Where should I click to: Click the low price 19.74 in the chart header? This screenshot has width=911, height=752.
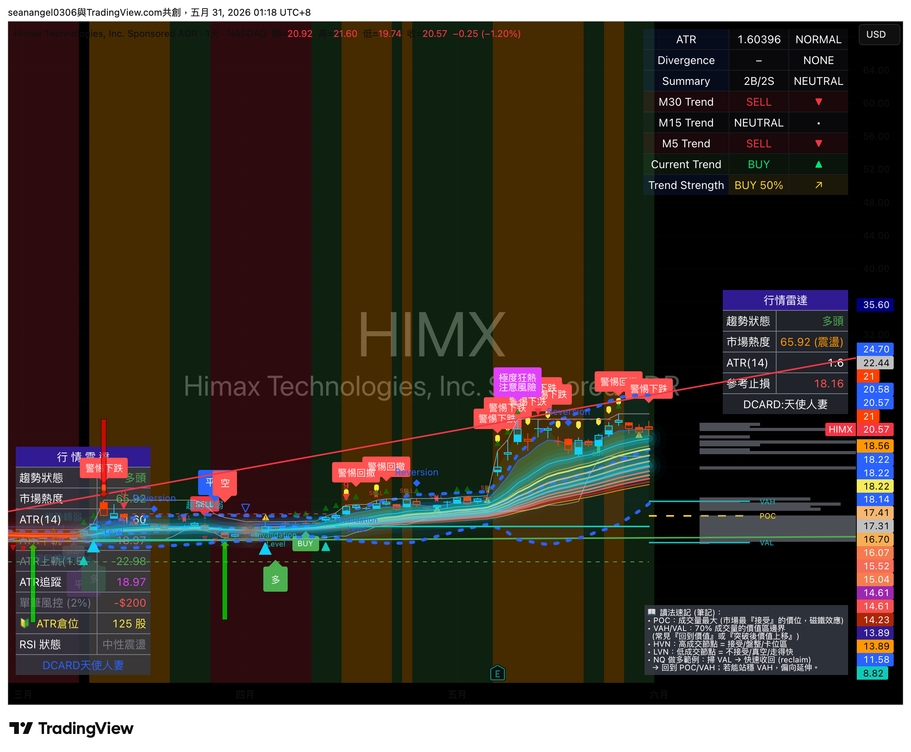(x=389, y=33)
